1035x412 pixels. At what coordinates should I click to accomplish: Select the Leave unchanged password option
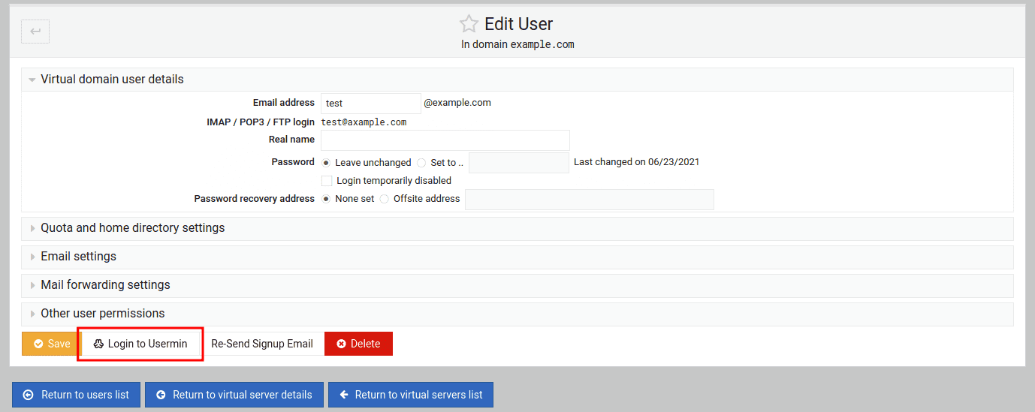[326, 163]
